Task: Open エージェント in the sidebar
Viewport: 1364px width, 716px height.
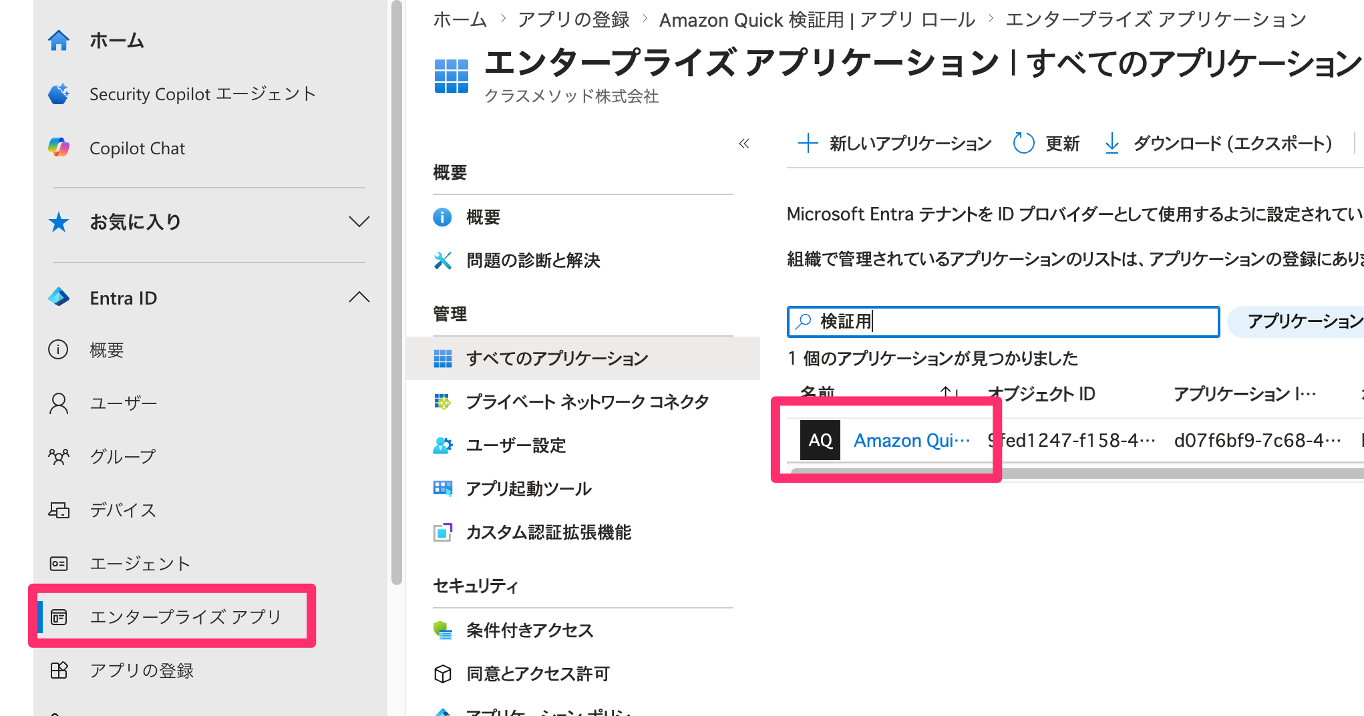Action: 140,564
